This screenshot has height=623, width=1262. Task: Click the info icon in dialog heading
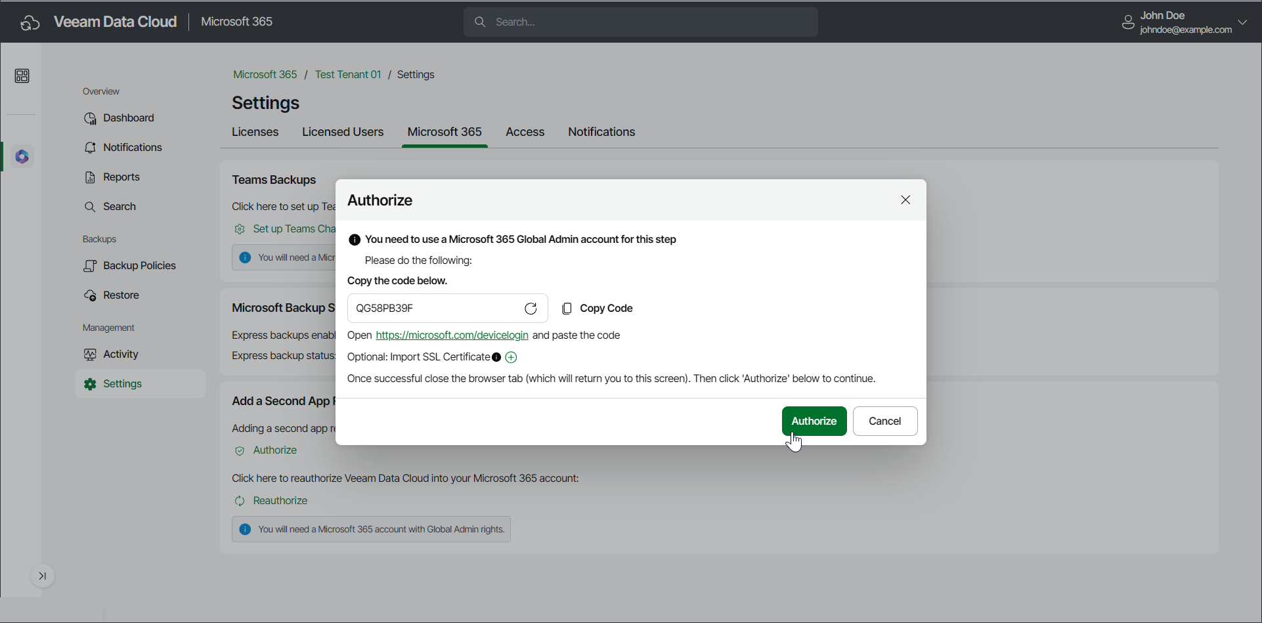pyautogui.click(x=355, y=240)
